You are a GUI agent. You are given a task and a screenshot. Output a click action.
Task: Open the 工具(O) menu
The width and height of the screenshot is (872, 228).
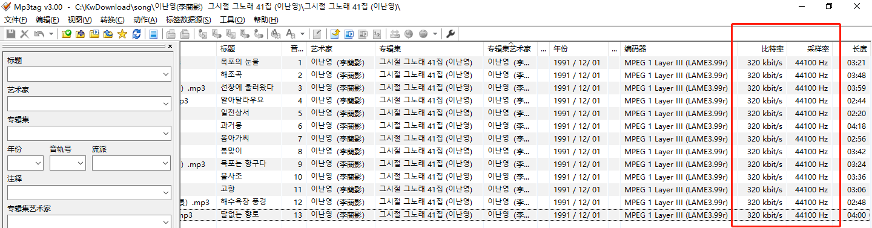point(233,20)
